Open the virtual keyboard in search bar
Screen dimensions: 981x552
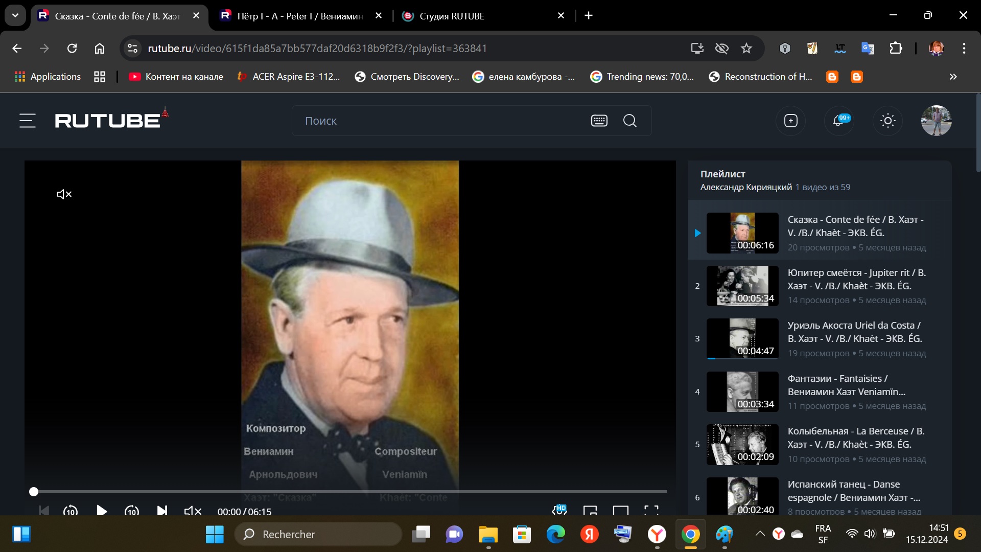[599, 121]
